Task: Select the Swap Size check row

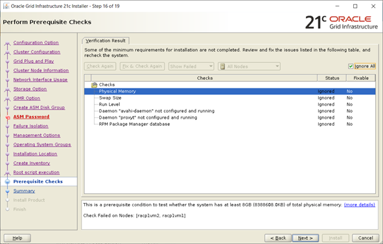Action: pyautogui.click(x=229, y=98)
